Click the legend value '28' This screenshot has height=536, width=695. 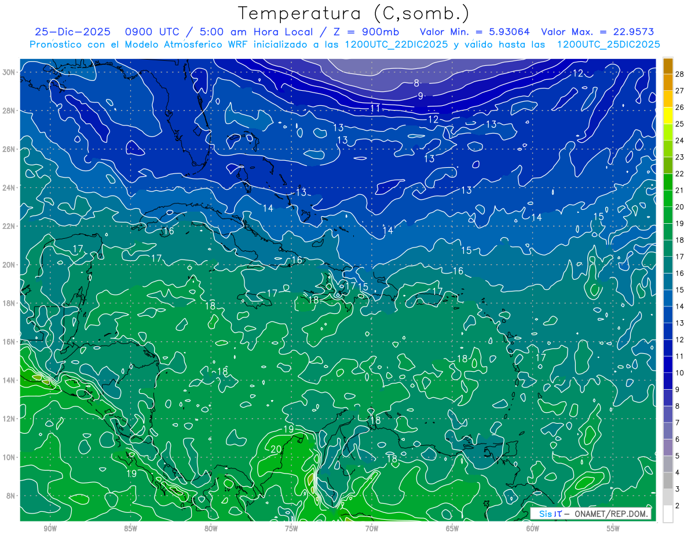[x=681, y=74]
